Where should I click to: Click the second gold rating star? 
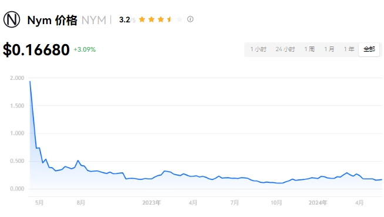coord(151,19)
